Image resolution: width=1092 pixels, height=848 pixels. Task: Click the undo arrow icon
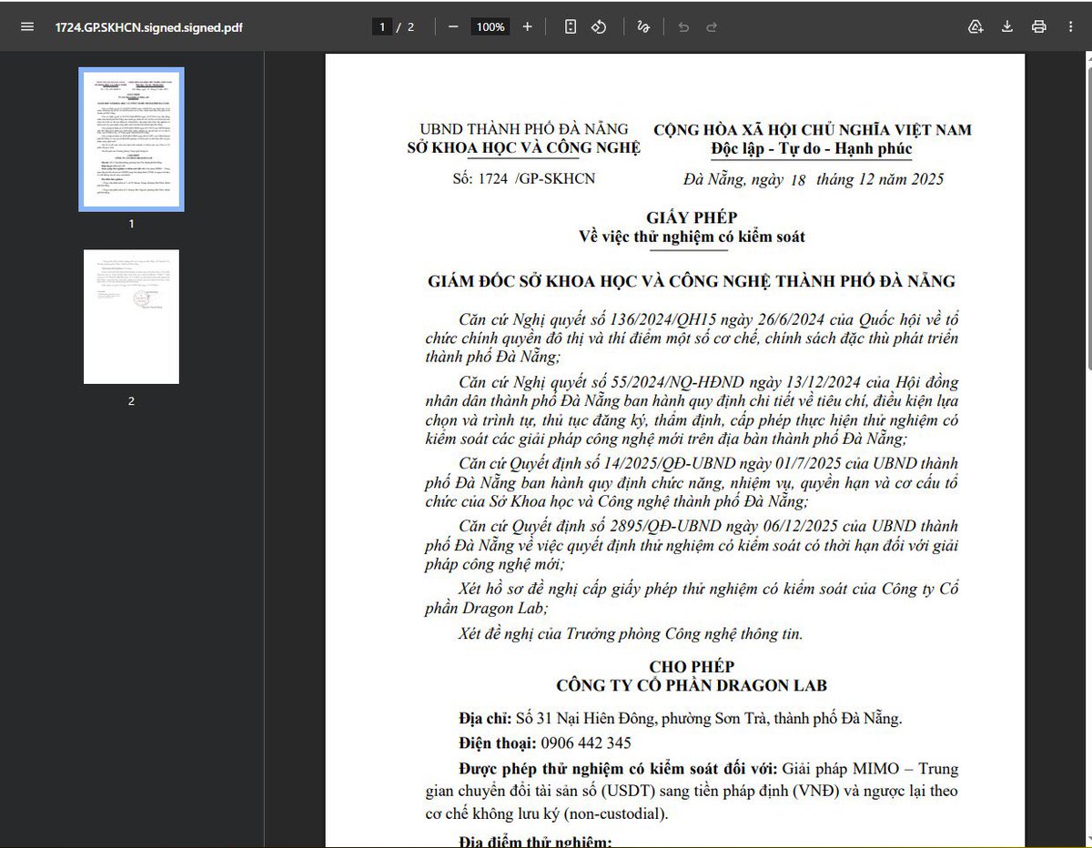click(683, 26)
